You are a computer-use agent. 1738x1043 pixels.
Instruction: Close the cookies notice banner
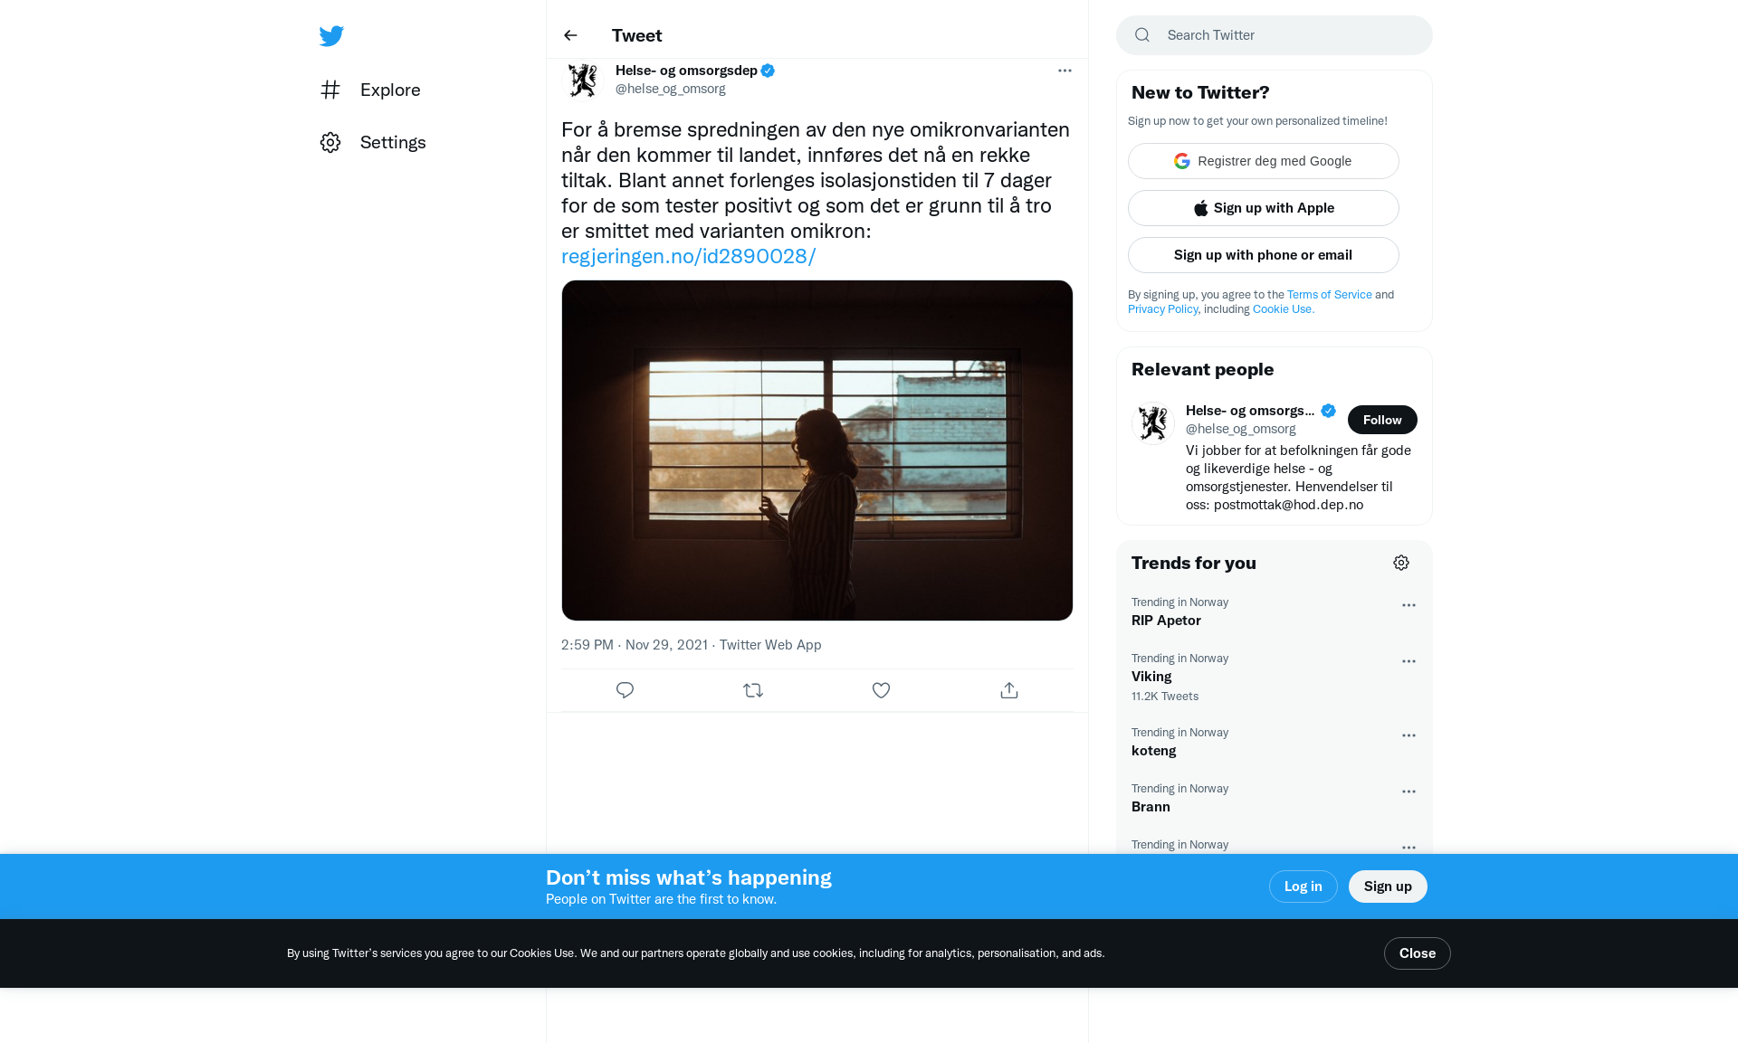[1417, 953]
